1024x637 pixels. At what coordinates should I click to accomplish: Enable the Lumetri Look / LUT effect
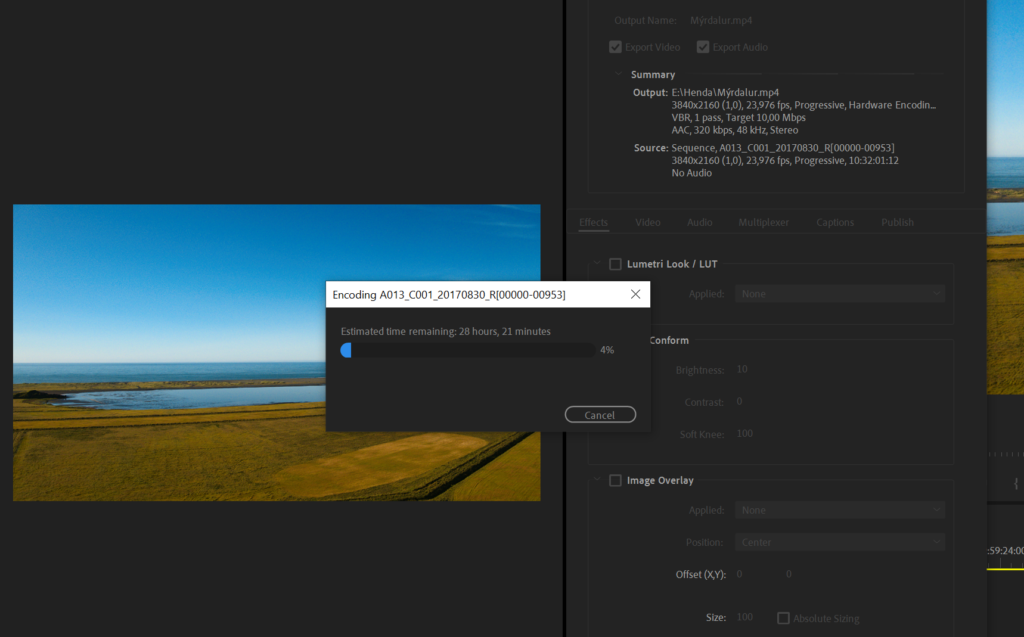pos(615,264)
